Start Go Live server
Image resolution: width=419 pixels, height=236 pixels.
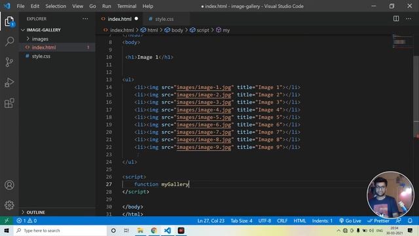pyautogui.click(x=350, y=221)
